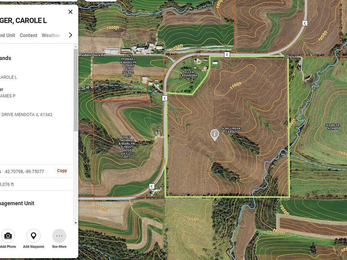
Task: Click County C shield at Pollen parcel corner
Action: tap(165, 98)
